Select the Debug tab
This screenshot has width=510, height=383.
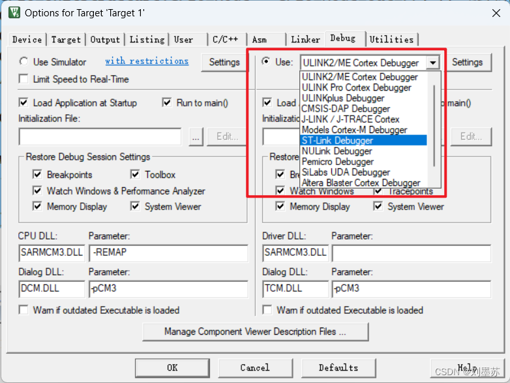point(344,38)
